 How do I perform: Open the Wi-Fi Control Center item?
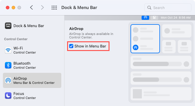(32, 50)
